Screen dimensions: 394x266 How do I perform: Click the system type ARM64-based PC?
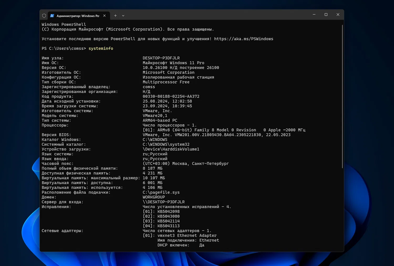click(160, 121)
